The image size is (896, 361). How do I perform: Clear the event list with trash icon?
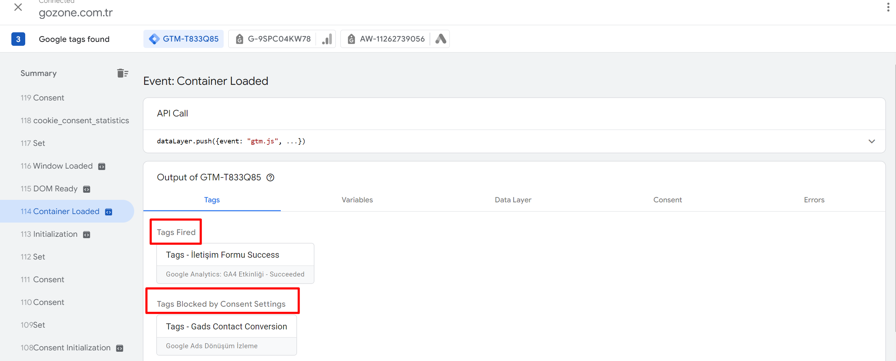122,73
